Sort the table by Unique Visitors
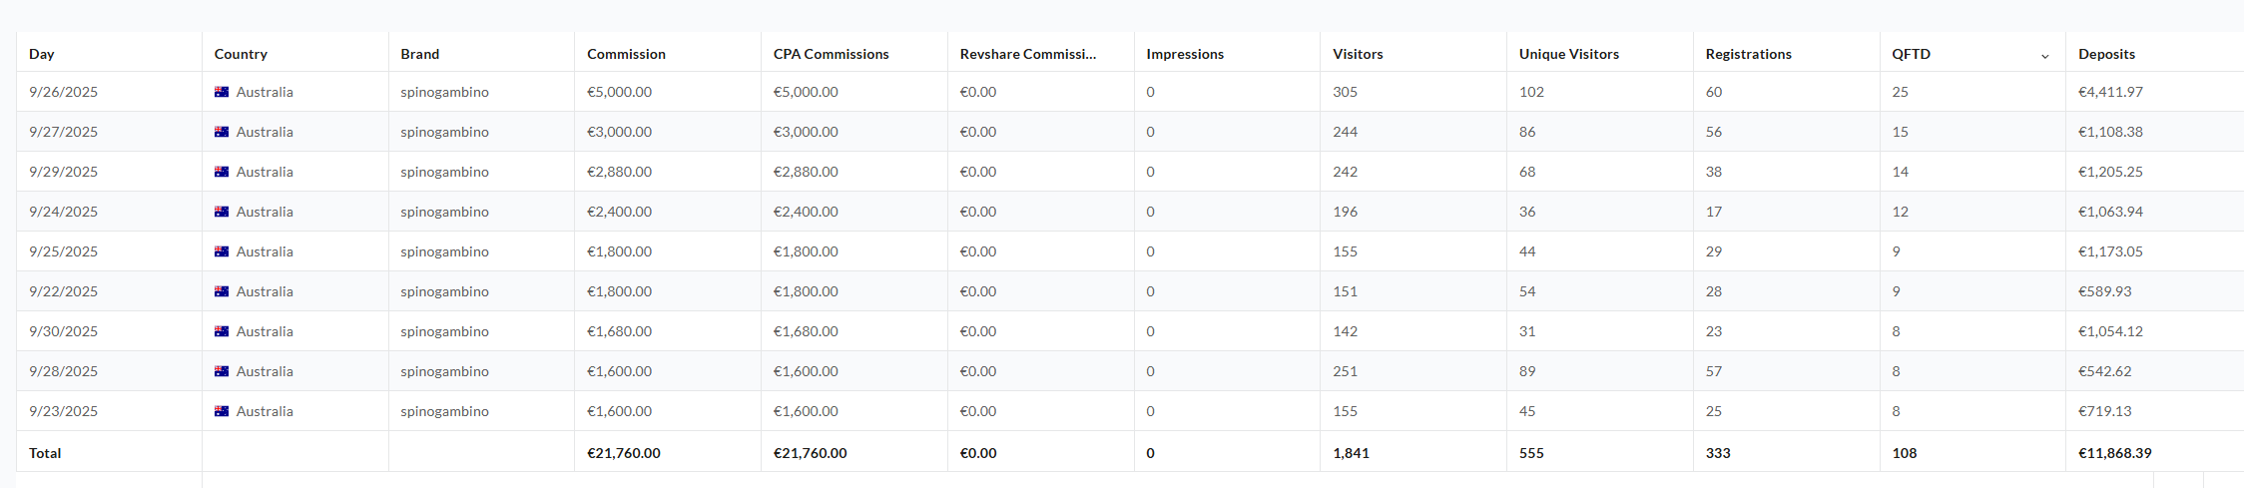The width and height of the screenshot is (2244, 488). 1568,54
